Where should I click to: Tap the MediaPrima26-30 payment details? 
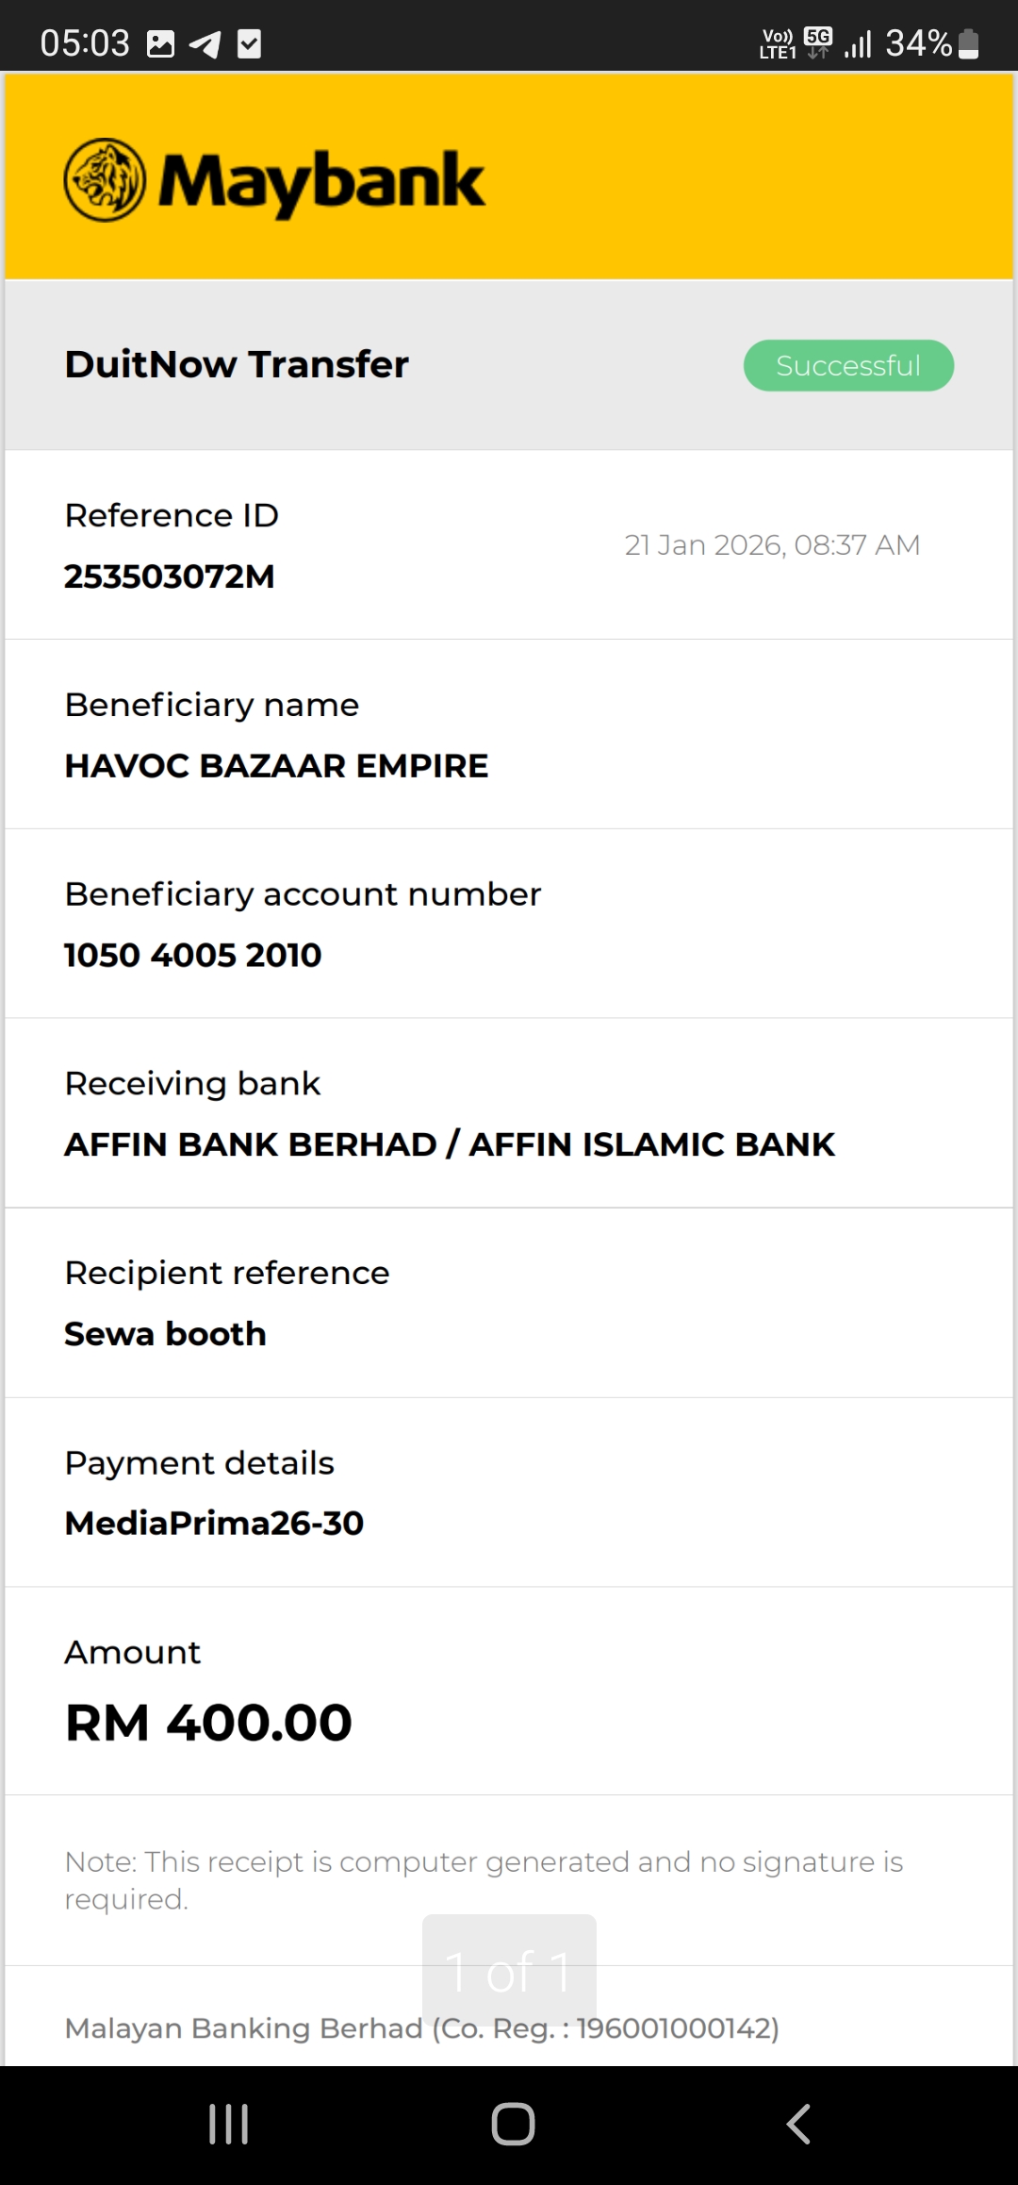pos(214,1523)
